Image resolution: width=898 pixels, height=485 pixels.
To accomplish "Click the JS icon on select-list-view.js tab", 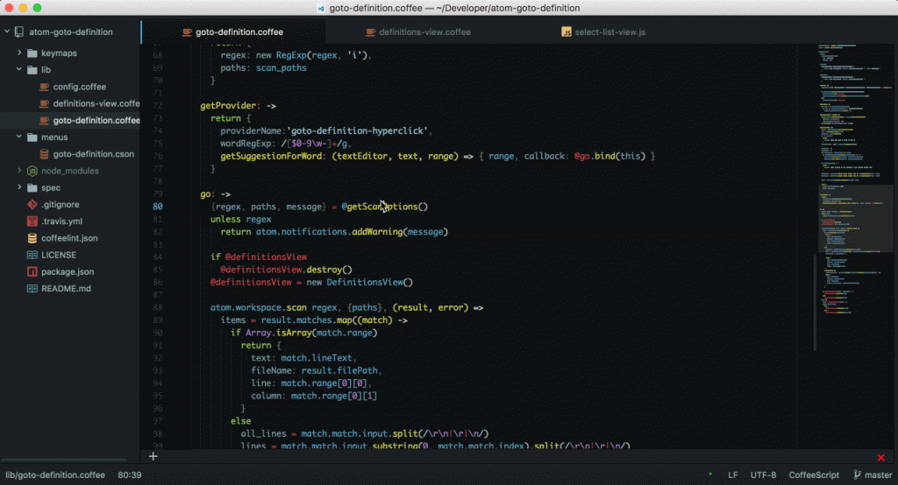I will (x=567, y=32).
